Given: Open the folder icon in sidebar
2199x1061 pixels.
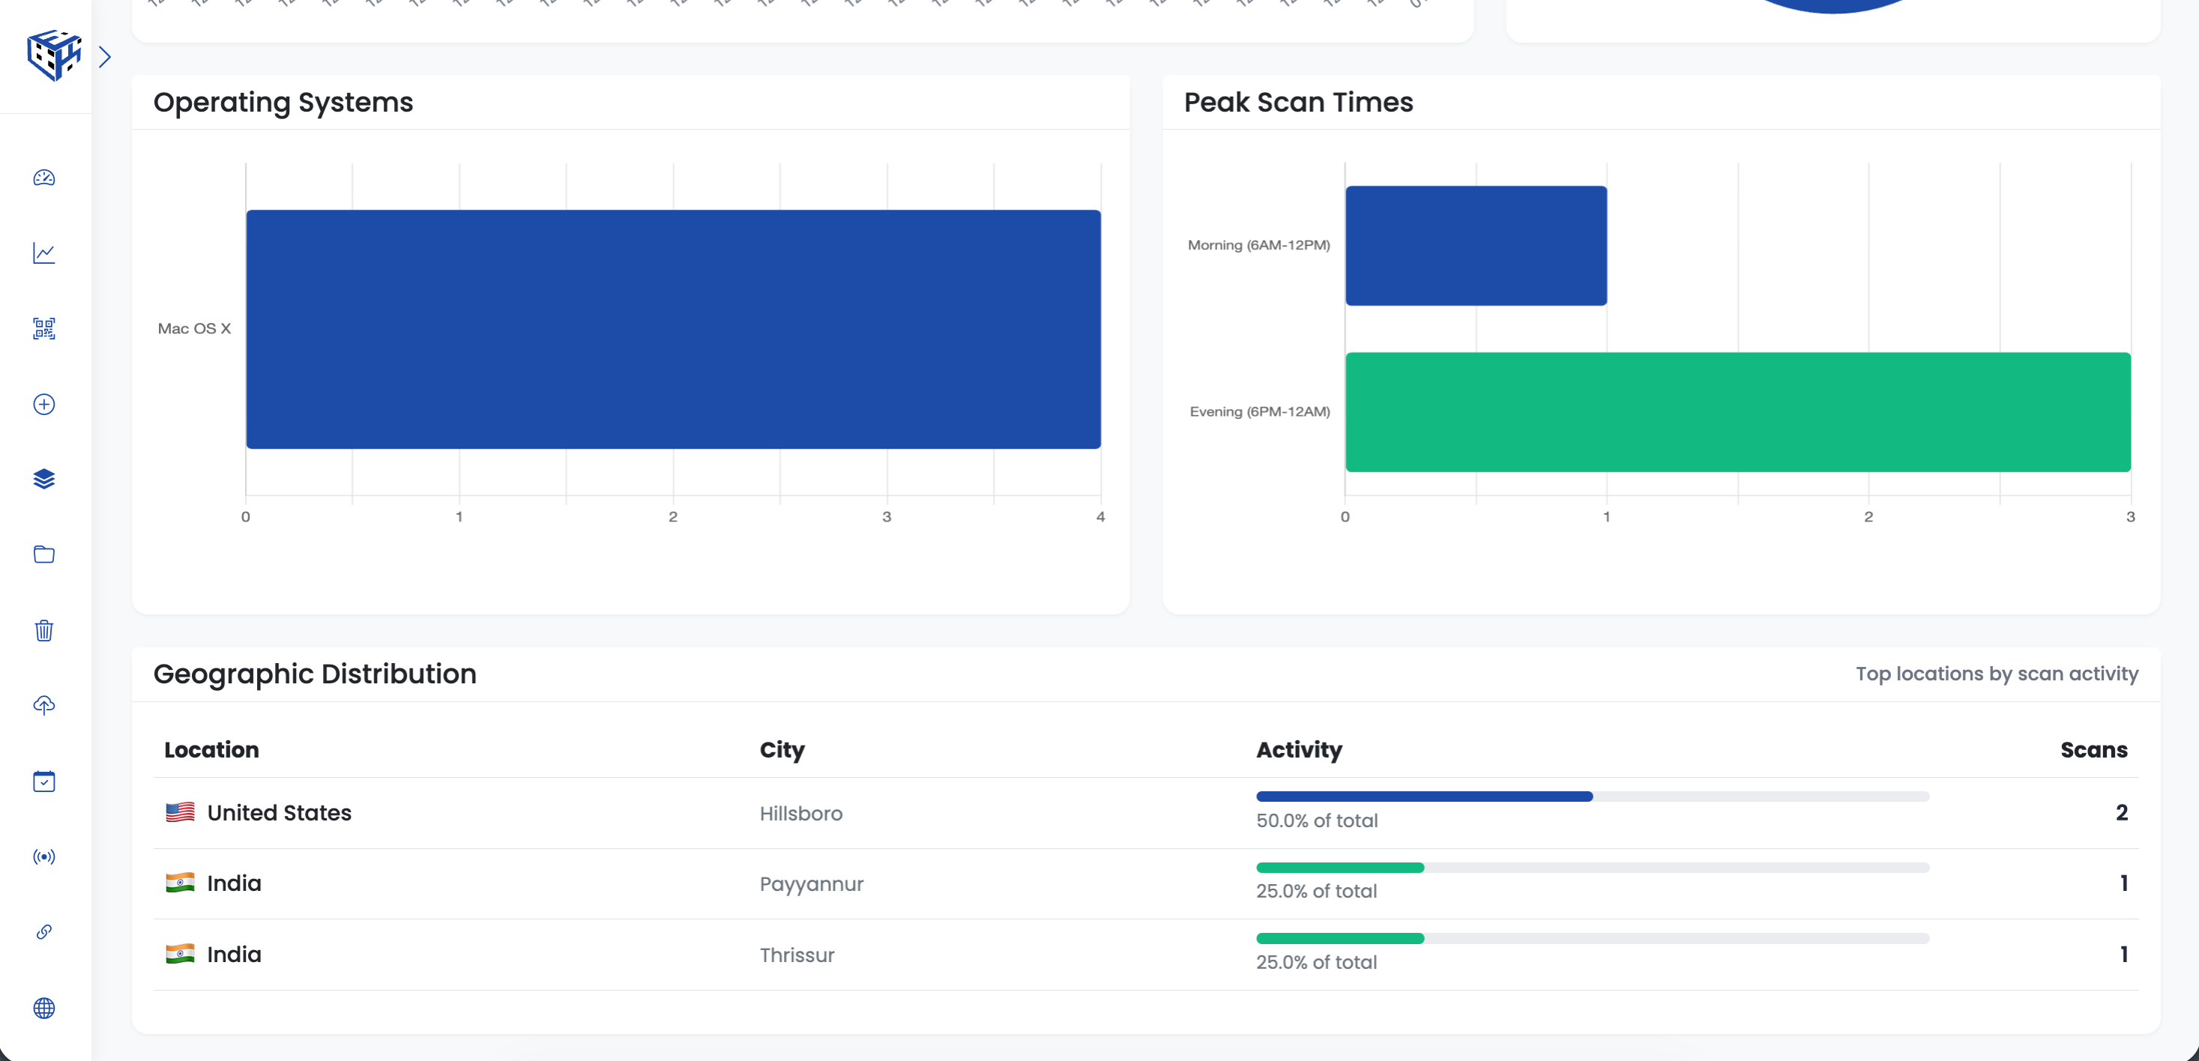Looking at the screenshot, I should point(44,554).
